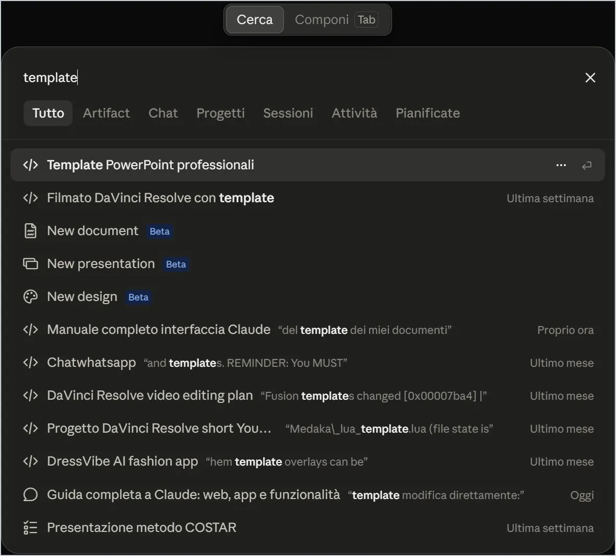Click the search field containing template

click(299, 77)
